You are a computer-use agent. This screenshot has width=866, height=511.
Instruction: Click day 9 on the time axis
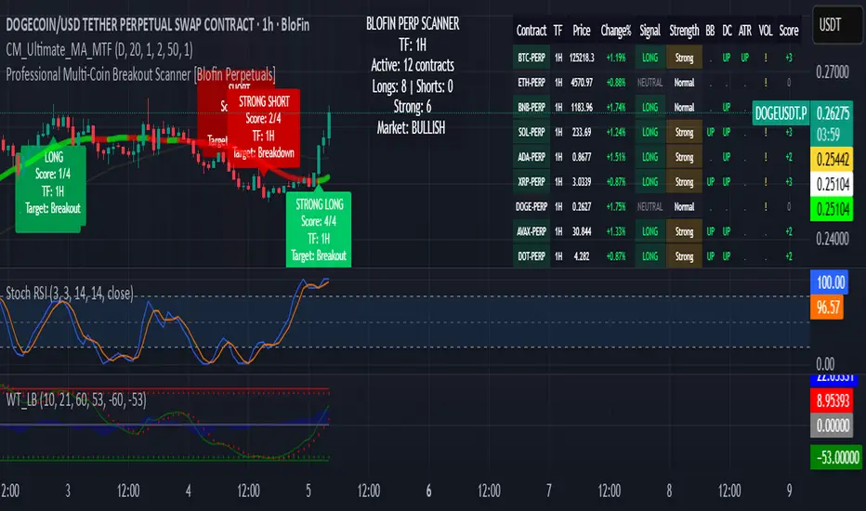(x=789, y=491)
